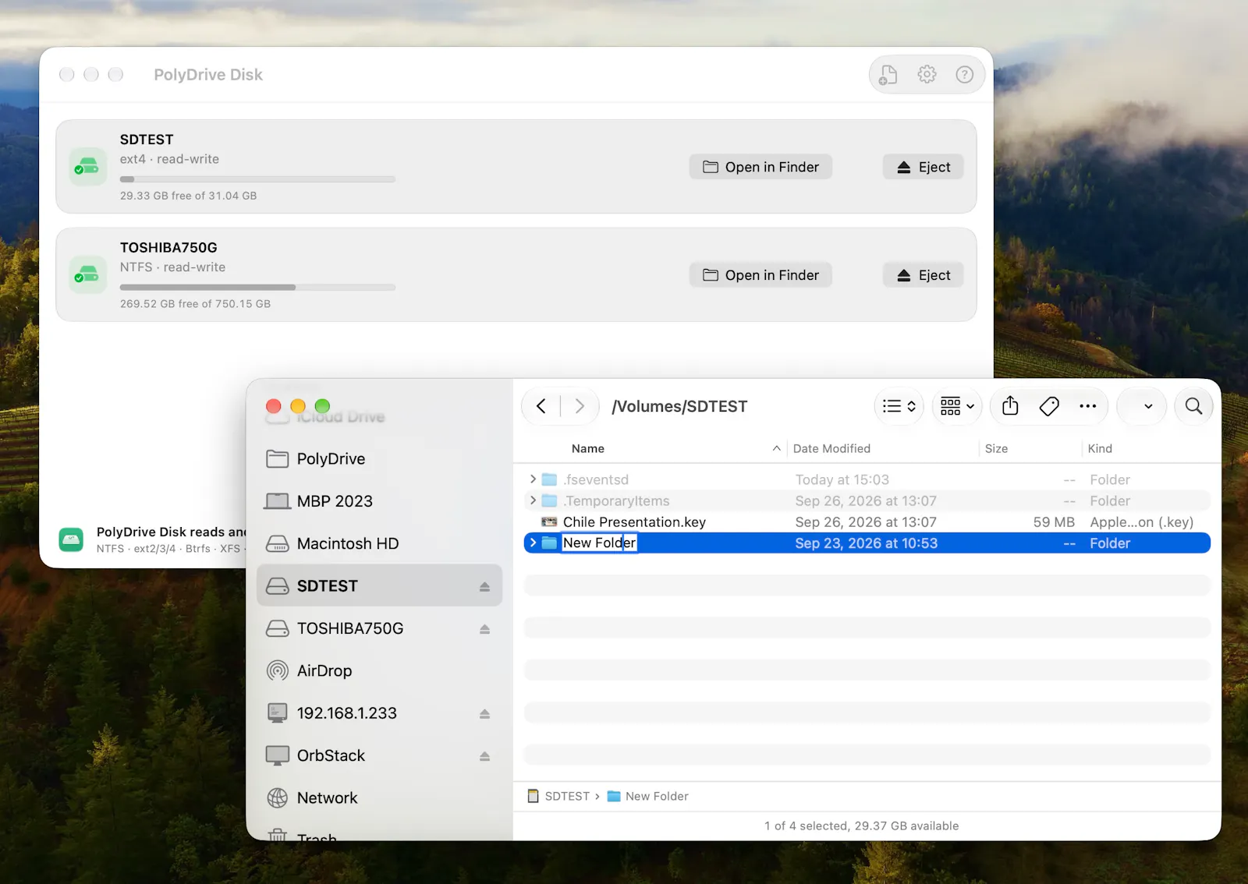Screen dimensions: 1248x884
Task: Eject TOSHIBA750G from Finder sidebar
Action: [x=484, y=629]
